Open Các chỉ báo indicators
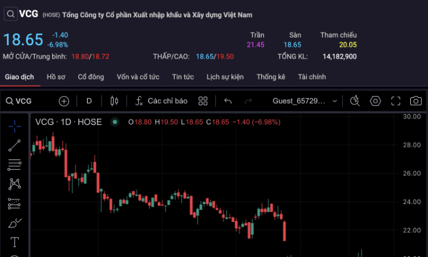 [161, 101]
